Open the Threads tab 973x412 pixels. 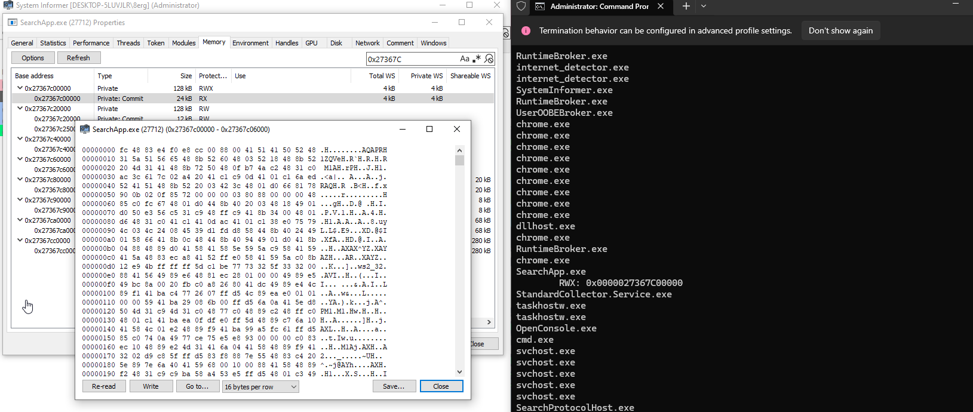coord(128,43)
